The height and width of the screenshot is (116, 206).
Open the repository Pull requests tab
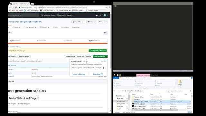[30, 27]
